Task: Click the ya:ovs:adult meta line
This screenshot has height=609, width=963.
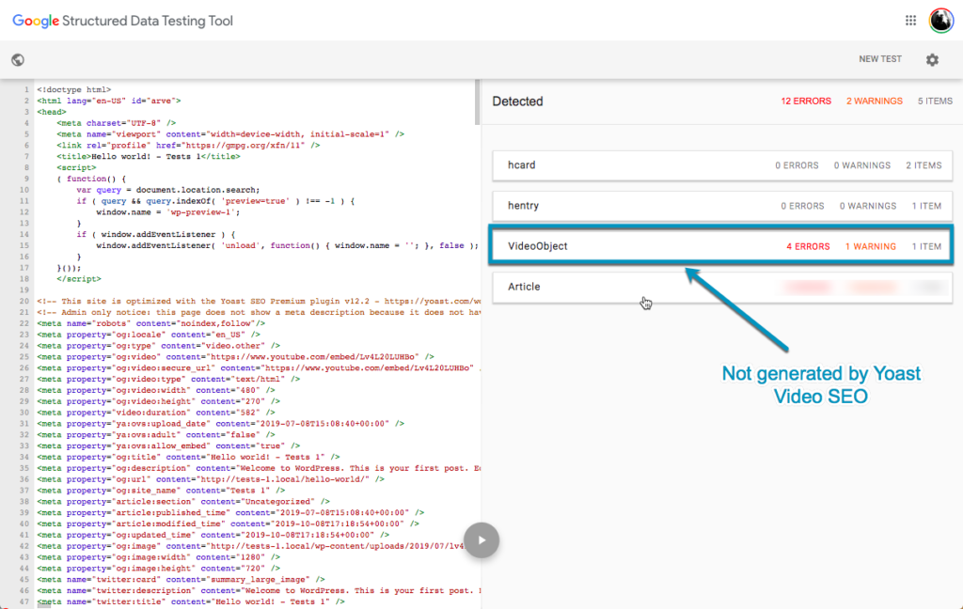Action: click(156, 434)
